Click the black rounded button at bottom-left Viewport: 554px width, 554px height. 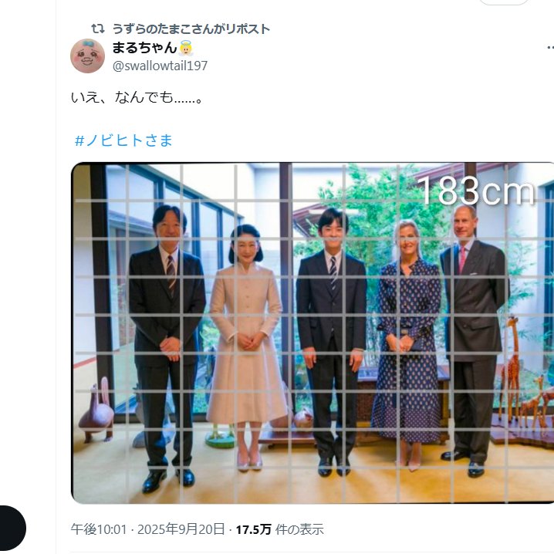point(12,528)
